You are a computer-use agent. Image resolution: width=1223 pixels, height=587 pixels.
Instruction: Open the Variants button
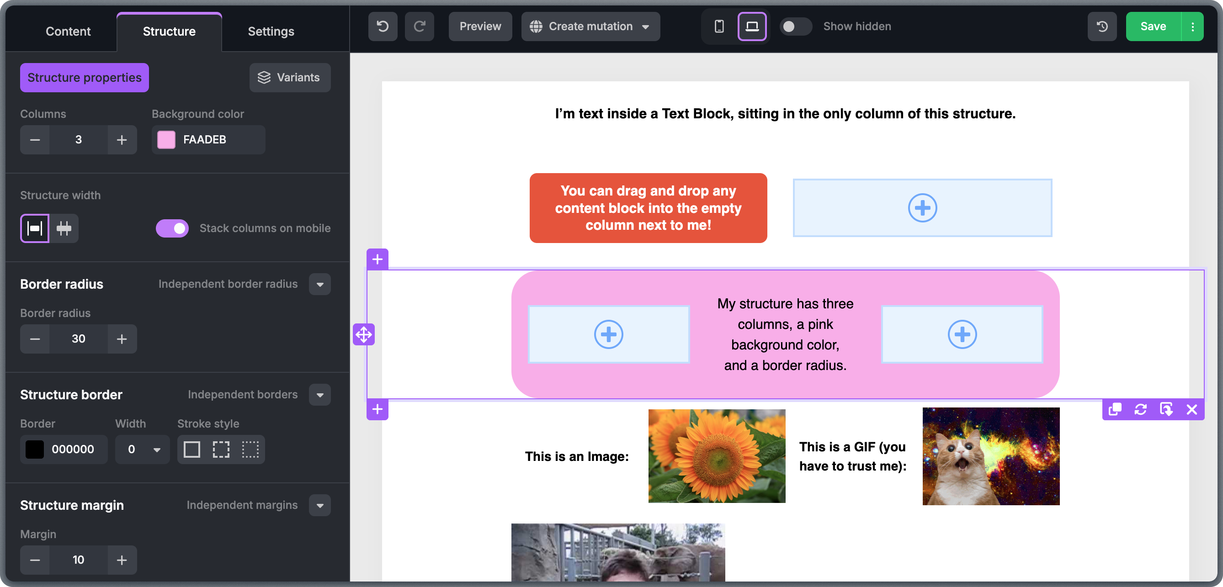(x=290, y=77)
